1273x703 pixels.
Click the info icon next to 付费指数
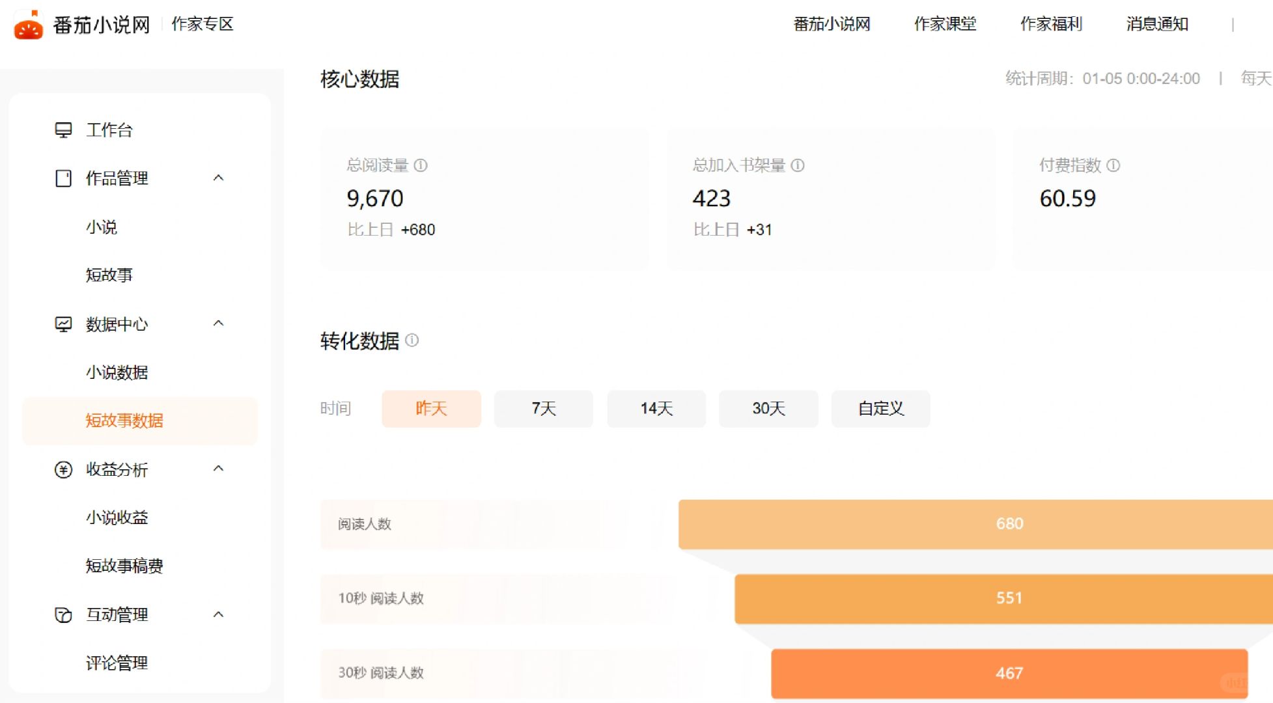(1115, 166)
